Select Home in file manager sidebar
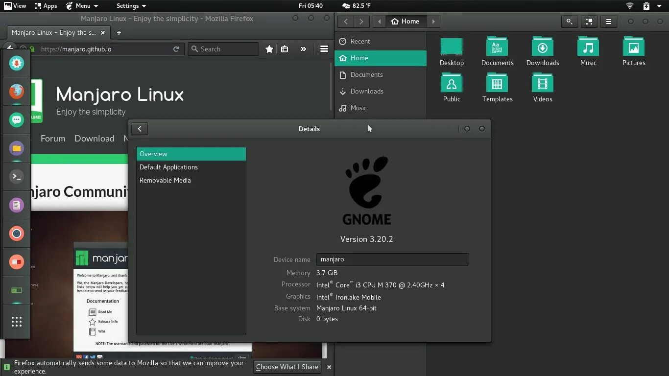This screenshot has width=669, height=376. [381, 58]
